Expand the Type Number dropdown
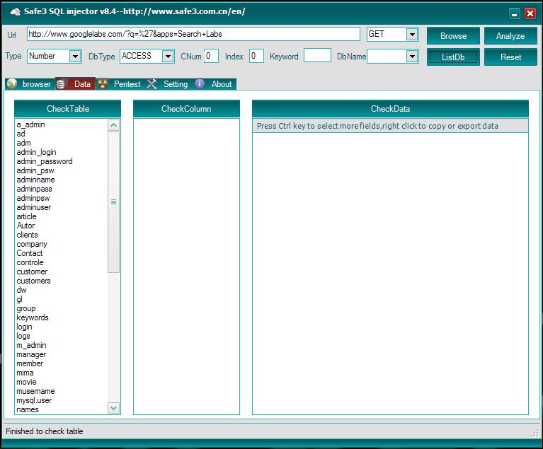The width and height of the screenshot is (543, 449). 75,56
